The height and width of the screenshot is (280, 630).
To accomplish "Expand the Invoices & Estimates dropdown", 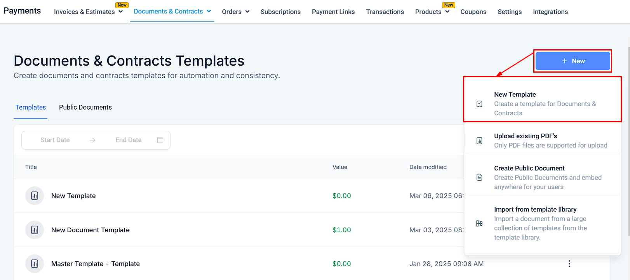I will [121, 12].
